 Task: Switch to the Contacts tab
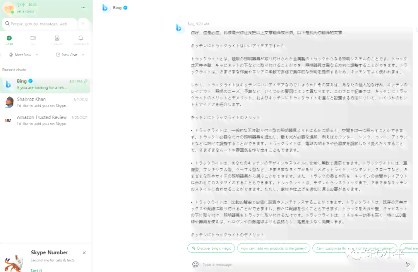click(x=57, y=40)
